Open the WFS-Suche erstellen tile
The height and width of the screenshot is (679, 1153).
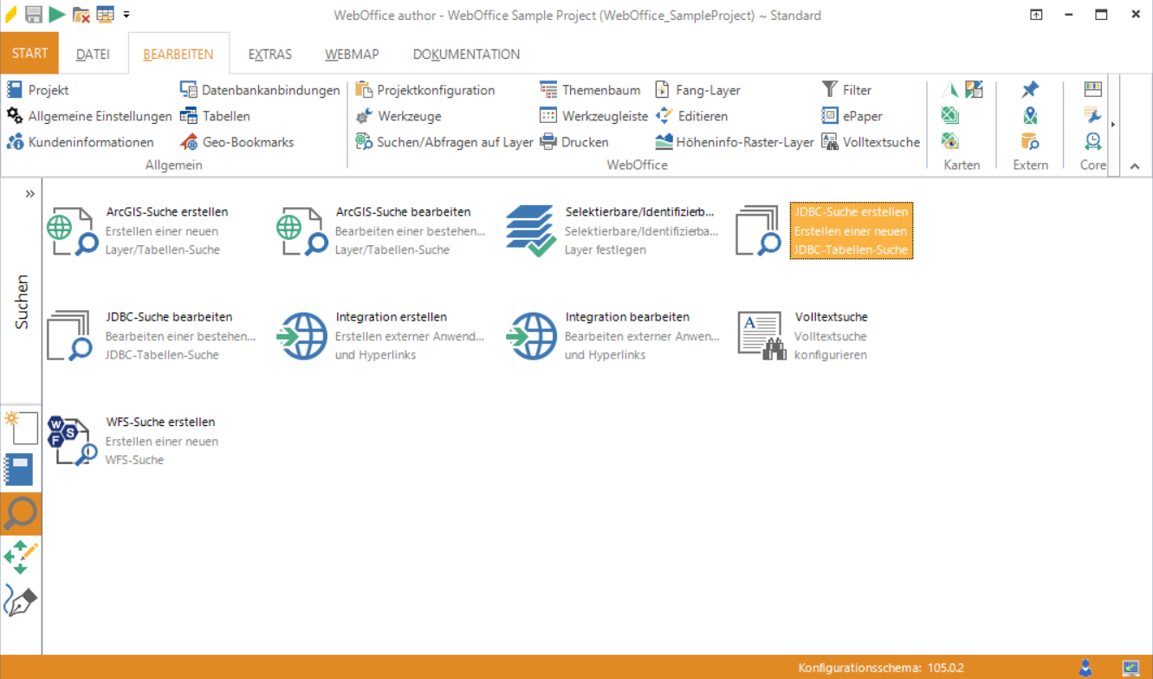[133, 440]
